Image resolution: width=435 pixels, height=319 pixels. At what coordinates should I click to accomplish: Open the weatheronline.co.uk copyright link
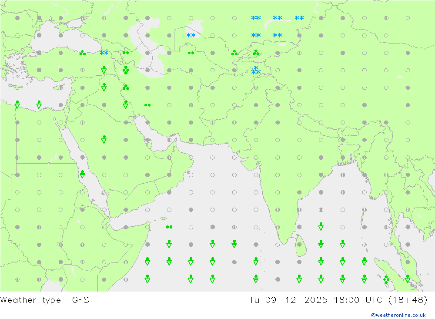coord(398,315)
